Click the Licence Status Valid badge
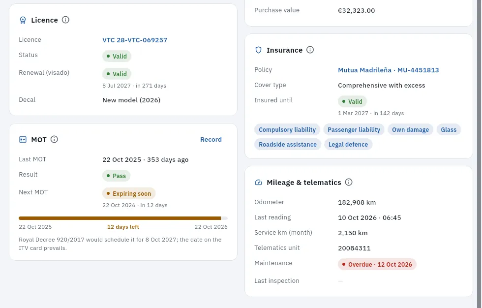The image size is (482, 308). (x=117, y=56)
